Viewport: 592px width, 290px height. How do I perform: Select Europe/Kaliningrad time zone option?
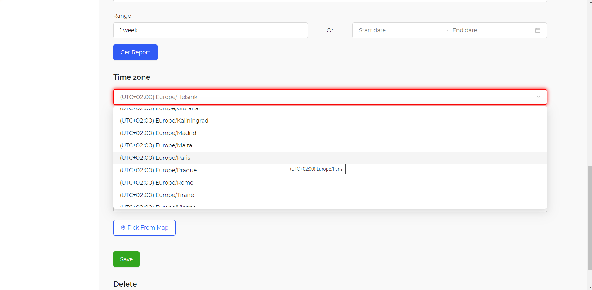pyautogui.click(x=164, y=121)
